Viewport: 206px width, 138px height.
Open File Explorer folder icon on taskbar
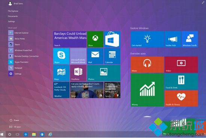pyautogui.click(x=34, y=134)
